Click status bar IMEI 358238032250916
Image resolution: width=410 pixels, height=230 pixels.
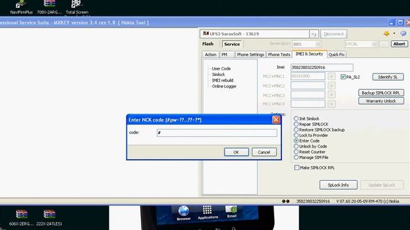click(x=313, y=201)
